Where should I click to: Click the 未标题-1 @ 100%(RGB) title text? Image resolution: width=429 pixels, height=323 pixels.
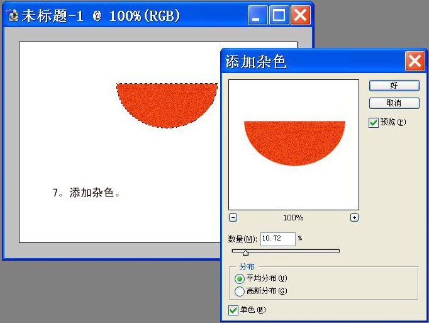(101, 15)
